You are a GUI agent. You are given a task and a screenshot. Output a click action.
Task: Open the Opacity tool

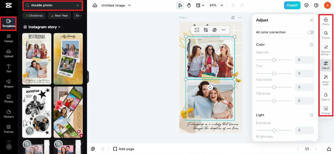pyautogui.click(x=326, y=96)
